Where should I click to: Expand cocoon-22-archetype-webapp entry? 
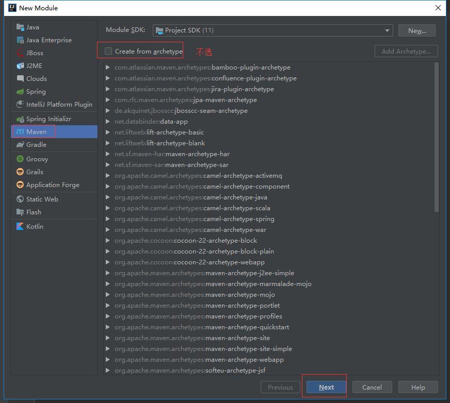point(108,262)
